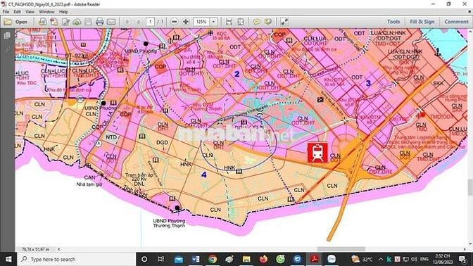
Task: Open the Comment pane
Action: pyautogui.click(x=456, y=22)
